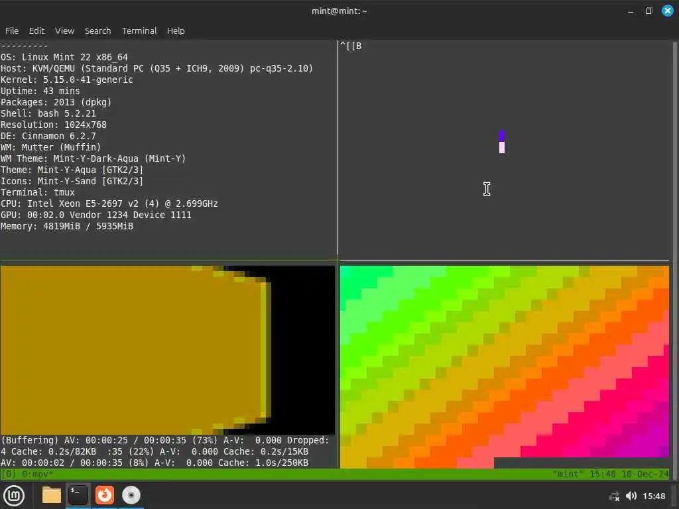
Task: Click the 'Theme: Mint-Y-Aqua' line
Action: pos(72,170)
